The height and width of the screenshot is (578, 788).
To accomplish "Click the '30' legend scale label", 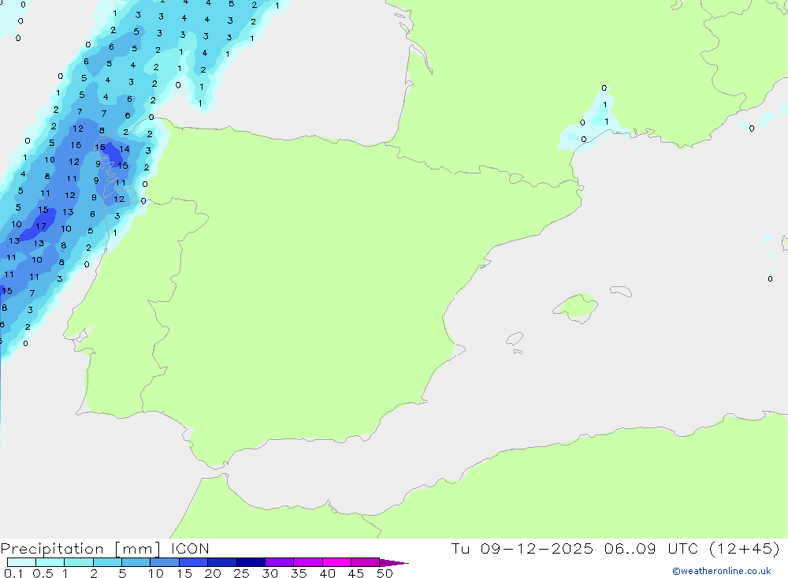I will pyautogui.click(x=269, y=573).
